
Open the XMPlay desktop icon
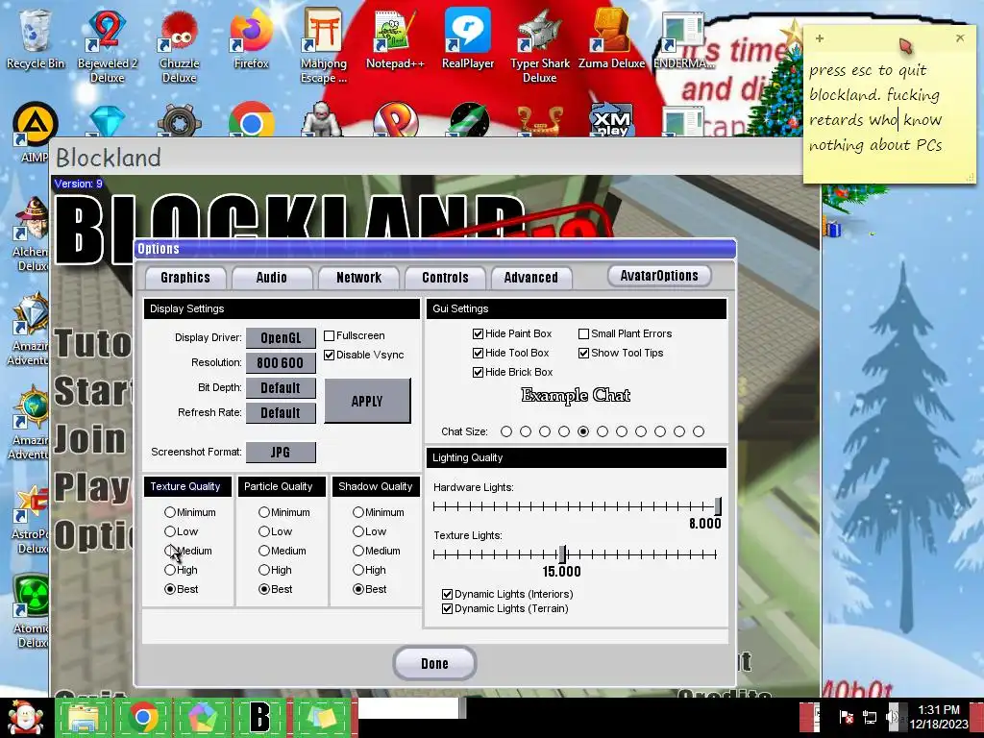[612, 119]
